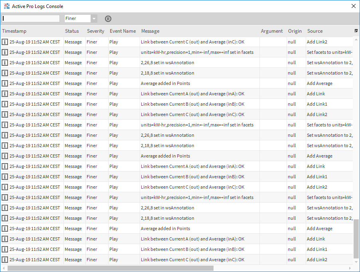
Task: Click the info icon on the topmost log row
Action: point(5,42)
